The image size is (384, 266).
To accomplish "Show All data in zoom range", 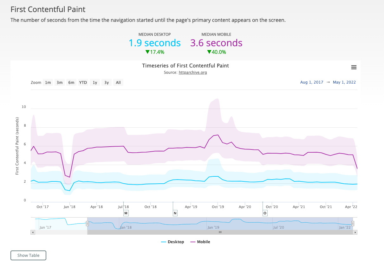I will click(x=118, y=83).
